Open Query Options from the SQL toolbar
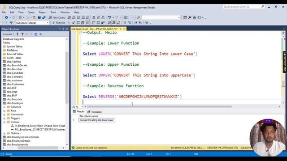 pyautogui.click(x=83, y=23)
